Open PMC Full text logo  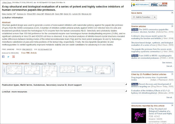click(158, 5)
